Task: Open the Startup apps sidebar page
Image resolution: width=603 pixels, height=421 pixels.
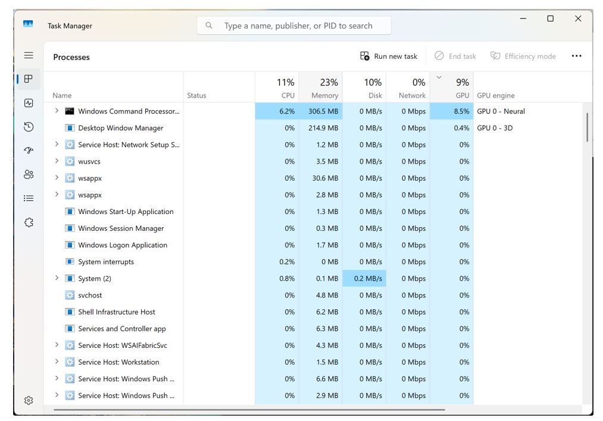Action: coord(29,150)
